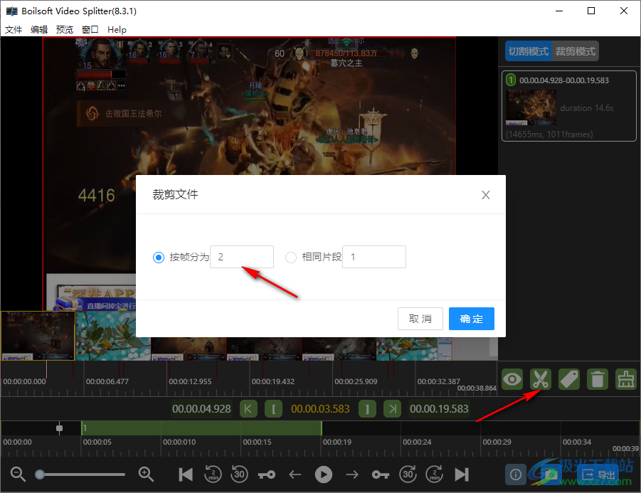This screenshot has height=493, width=641.
Task: Step back one frame with left arrow
Action: [x=295, y=475]
